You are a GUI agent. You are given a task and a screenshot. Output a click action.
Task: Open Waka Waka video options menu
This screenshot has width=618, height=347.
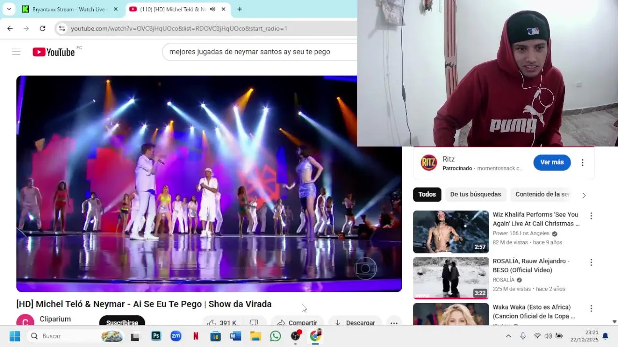tap(591, 308)
